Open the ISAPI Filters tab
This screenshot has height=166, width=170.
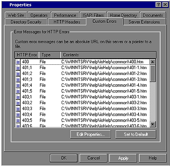93,15
